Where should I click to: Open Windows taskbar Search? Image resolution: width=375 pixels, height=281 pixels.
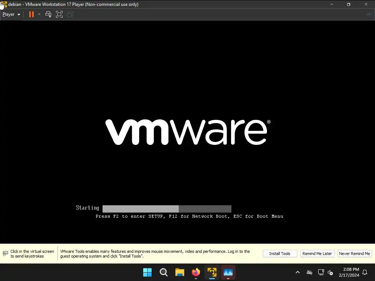164,272
